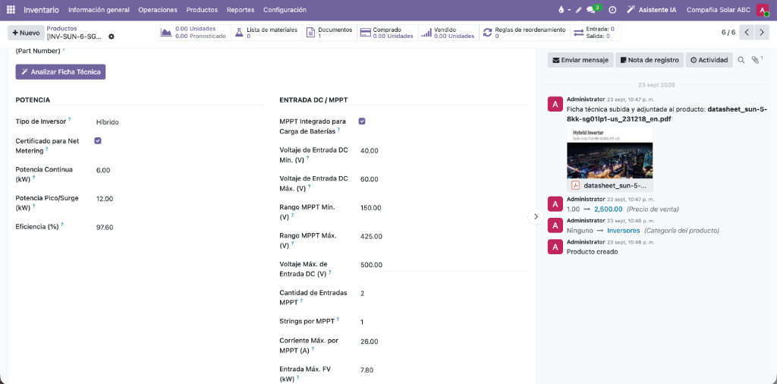Click Analizar Ficha Técnica button
777x384 pixels.
pos(61,72)
